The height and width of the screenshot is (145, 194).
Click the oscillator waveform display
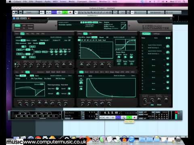coord(30,89)
